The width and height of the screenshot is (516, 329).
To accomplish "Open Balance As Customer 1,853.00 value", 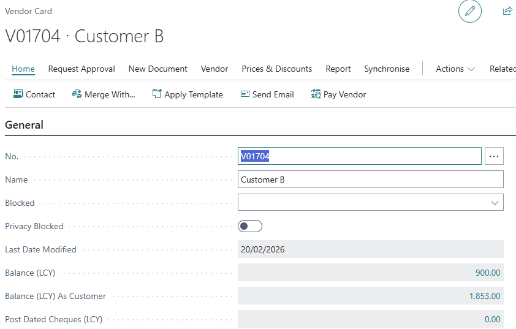I will click(x=485, y=297).
